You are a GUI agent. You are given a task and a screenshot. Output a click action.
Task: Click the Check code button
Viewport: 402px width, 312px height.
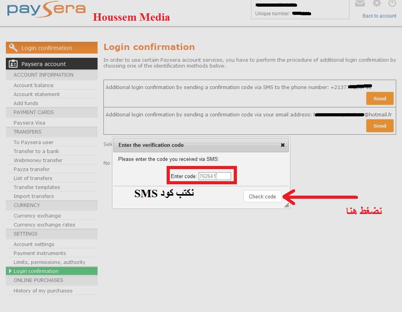(262, 196)
